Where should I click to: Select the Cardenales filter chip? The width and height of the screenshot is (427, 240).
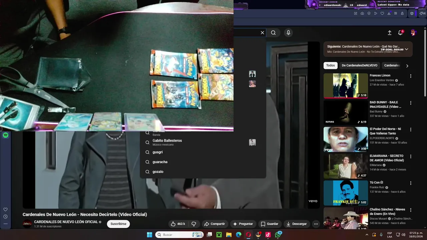tap(392, 65)
